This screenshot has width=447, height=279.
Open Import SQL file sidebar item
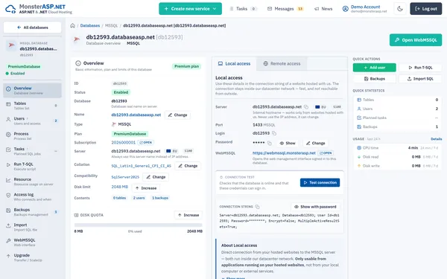pos(32,227)
